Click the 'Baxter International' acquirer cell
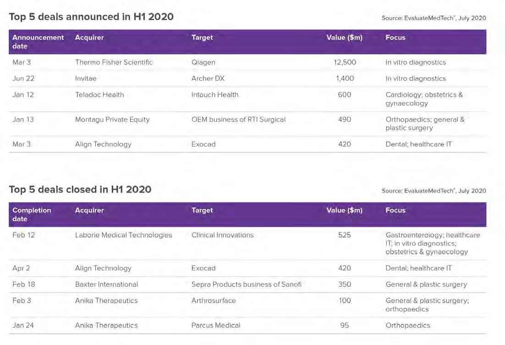Viewport: 505px width, 345px height. [x=107, y=285]
